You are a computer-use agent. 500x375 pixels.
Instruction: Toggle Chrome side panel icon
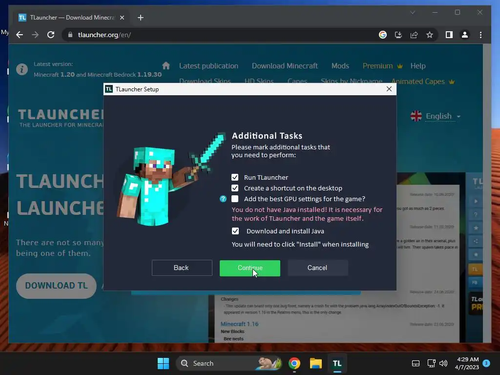click(449, 35)
